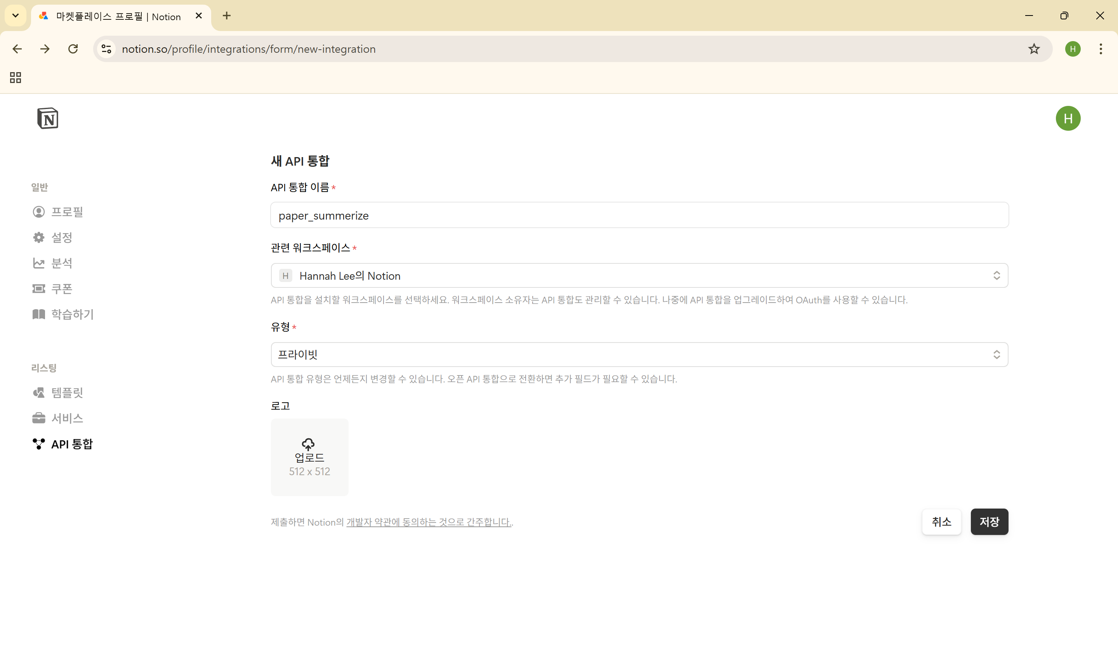Image resolution: width=1118 pixels, height=661 pixels.
Task: Bookmark this page with the star icon
Action: point(1034,49)
